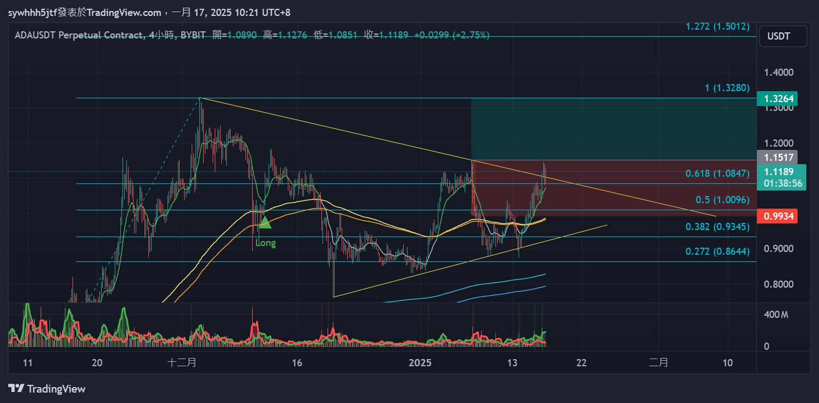Viewport: 819px width, 403px height.
Task: Click the 1.2000 price axis label
Action: click(x=778, y=143)
